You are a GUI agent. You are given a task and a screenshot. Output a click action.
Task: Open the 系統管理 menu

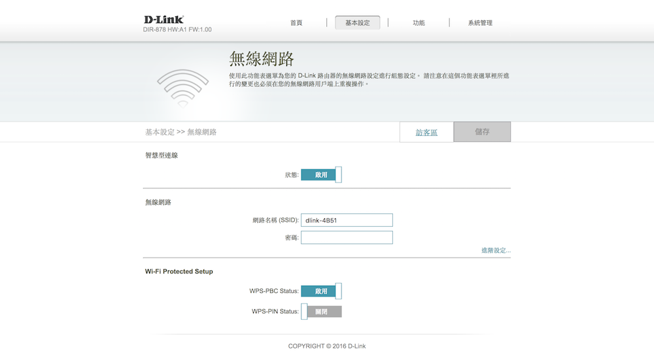coord(480,23)
